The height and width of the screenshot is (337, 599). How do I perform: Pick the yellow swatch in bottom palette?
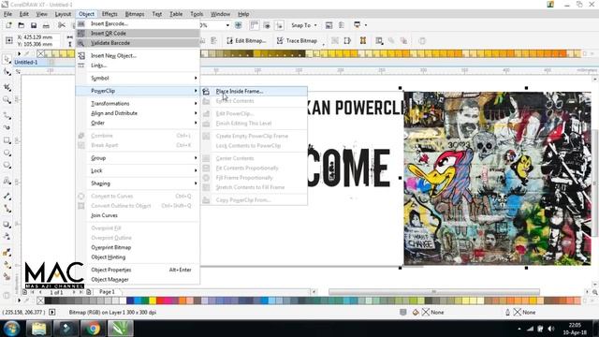click(x=153, y=300)
